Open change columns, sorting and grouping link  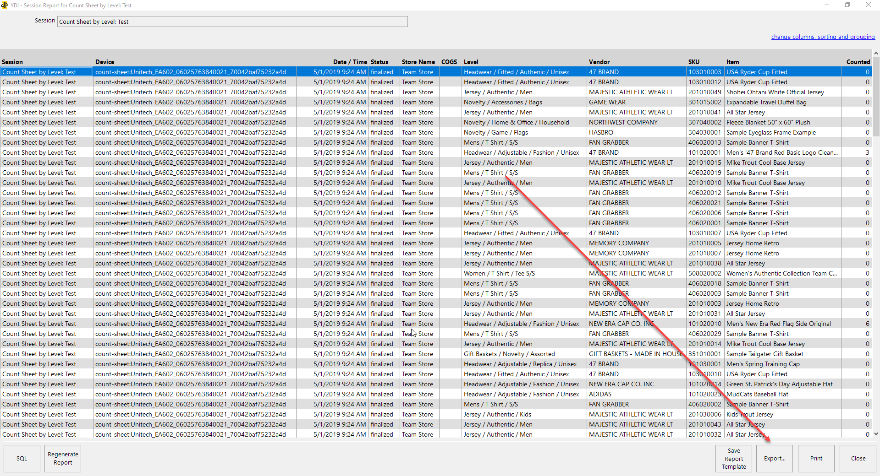(x=823, y=37)
